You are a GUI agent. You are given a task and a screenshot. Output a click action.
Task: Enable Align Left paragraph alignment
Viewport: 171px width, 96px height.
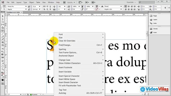pyautogui.click(x=126, y=6)
